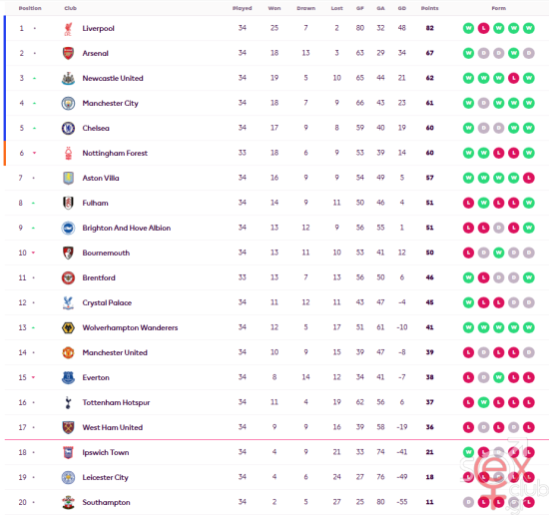Screen dimensions: 549x515
Task: Click the Form column header
Action: click(498, 8)
